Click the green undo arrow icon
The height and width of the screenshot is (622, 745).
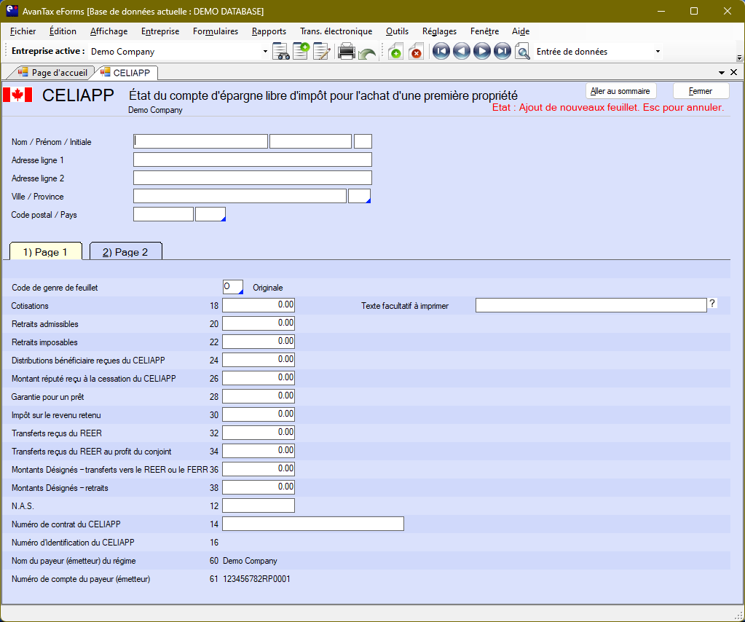pos(366,52)
